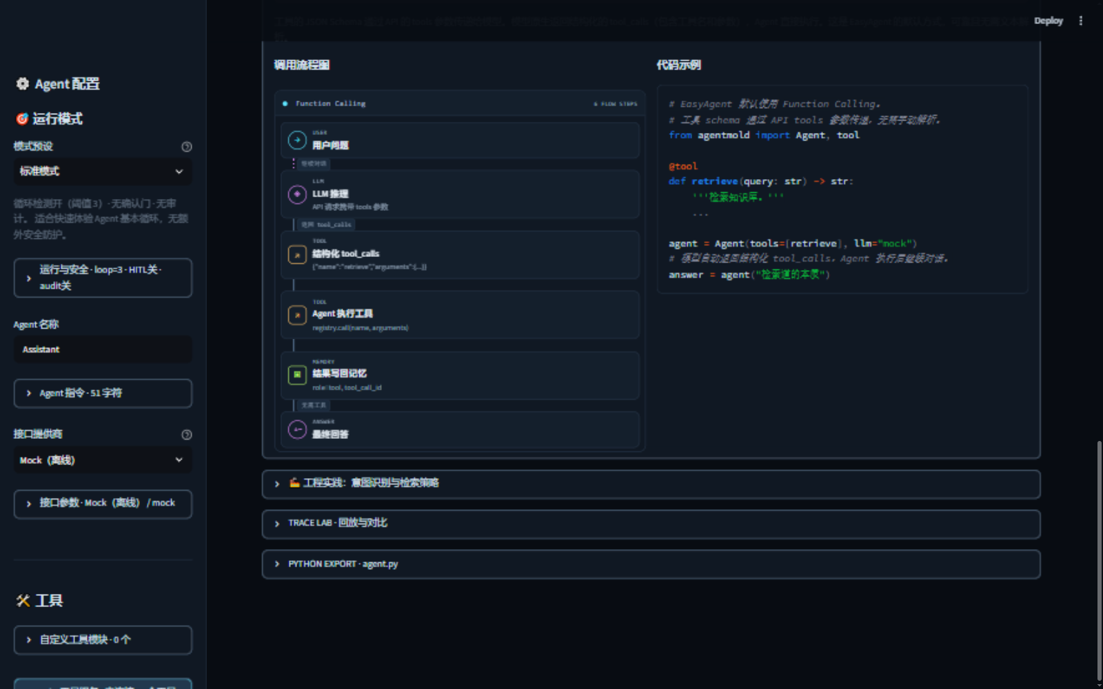Click the 接口提供商 label
This screenshot has width=1103, height=689.
tap(38, 434)
